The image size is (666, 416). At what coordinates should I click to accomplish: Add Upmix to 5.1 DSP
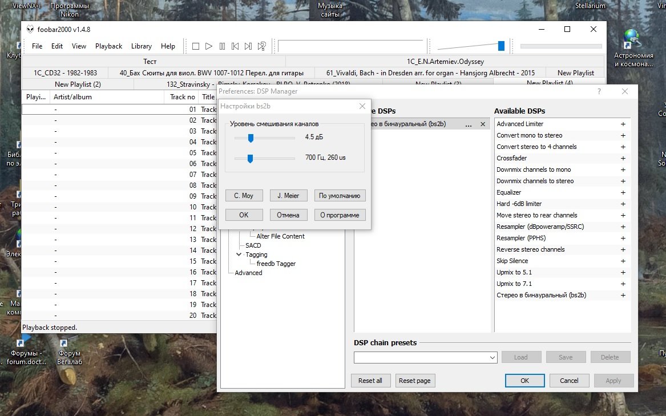click(x=623, y=272)
